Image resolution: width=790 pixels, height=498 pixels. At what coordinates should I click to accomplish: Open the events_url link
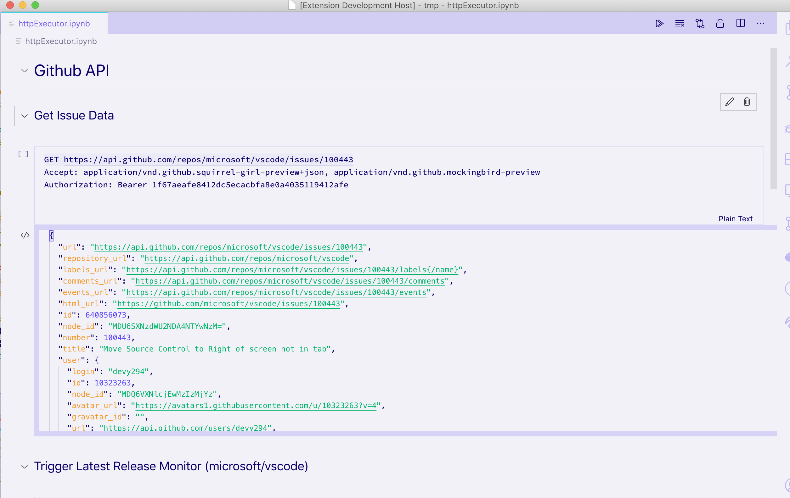coord(276,292)
